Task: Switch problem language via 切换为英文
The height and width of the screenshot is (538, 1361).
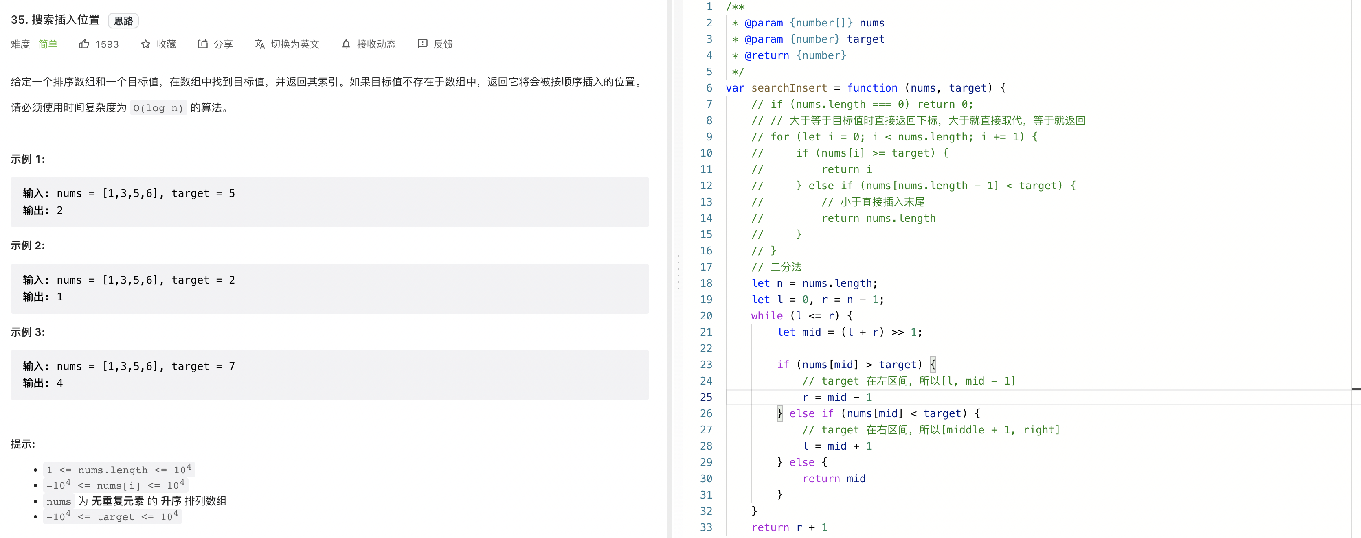Action: click(x=295, y=44)
